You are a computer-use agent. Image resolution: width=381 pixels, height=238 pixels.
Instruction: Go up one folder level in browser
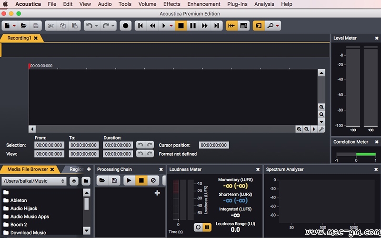click(x=74, y=181)
